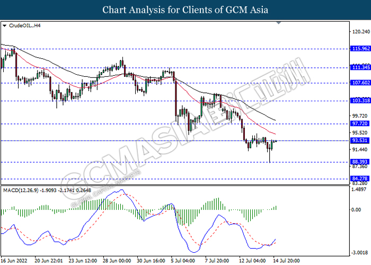
Task: Click the 16 Jun 2022 date label
Action: coord(14,261)
